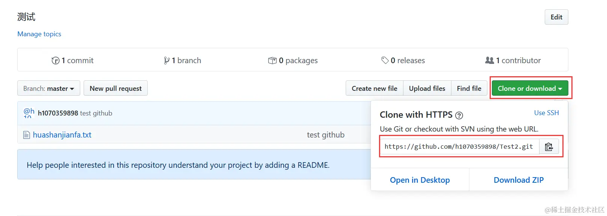Viewport: 607px width, 216px height.
Task: Click the releases tag icon
Action: [385, 60]
